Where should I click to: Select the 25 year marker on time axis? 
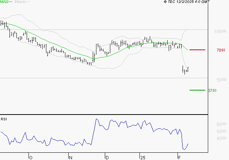(142, 157)
